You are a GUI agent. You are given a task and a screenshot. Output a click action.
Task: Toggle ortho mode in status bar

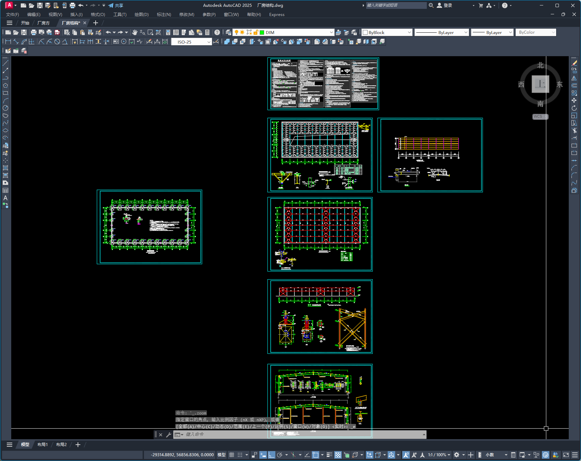[x=271, y=455]
